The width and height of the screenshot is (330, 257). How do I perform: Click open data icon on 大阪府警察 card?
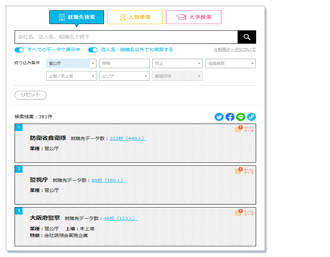click(x=244, y=212)
